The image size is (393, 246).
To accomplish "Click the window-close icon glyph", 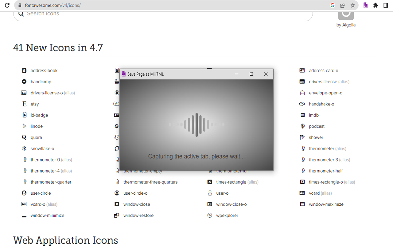I will tap(117, 204).
